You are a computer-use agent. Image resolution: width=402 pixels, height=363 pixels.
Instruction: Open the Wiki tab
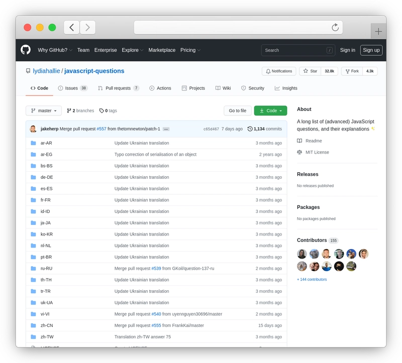click(x=223, y=88)
